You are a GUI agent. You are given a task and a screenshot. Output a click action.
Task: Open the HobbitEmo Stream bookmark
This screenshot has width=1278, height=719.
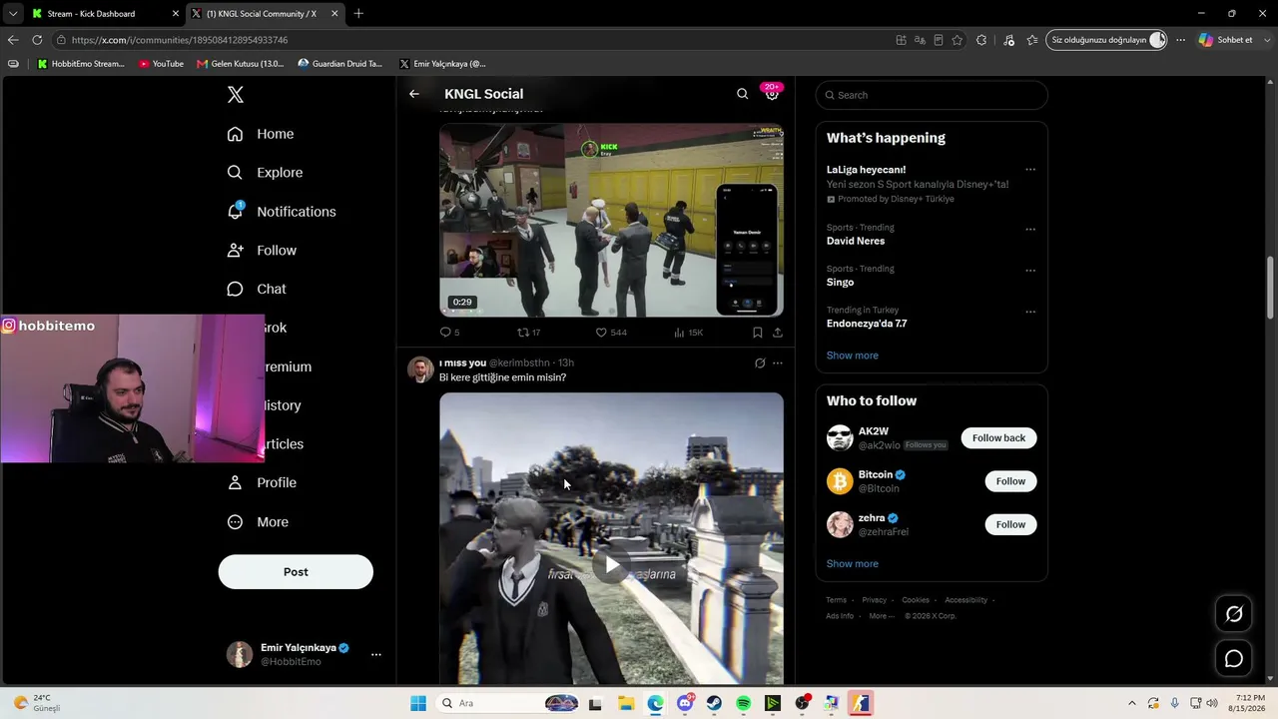pyautogui.click(x=81, y=64)
